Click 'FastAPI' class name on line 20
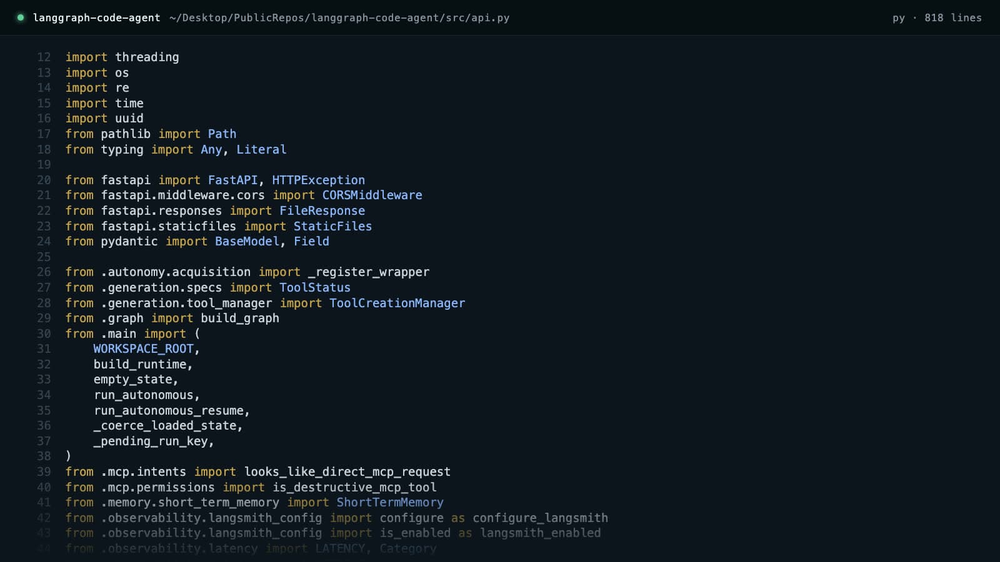This screenshot has width=1000, height=562. (232, 180)
